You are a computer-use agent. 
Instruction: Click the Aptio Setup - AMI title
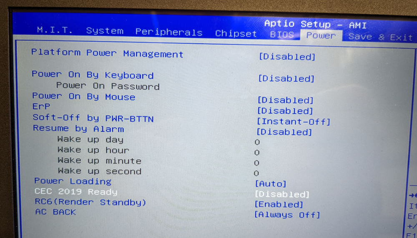[x=315, y=24]
